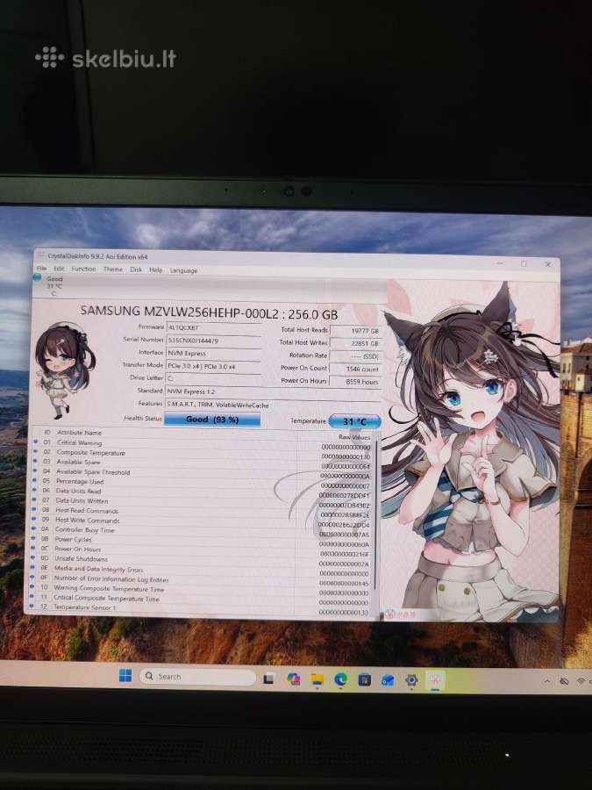The height and width of the screenshot is (790, 592).
Task: Click the CrystalDiskInfo taskbar icon
Action: pos(435,680)
